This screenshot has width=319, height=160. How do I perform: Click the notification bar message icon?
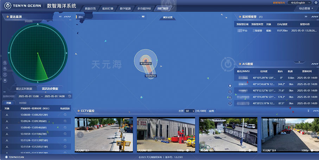(x=81, y=17)
